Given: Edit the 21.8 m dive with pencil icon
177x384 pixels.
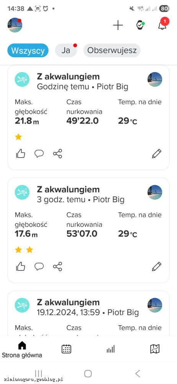Looking at the screenshot, I should [x=156, y=154].
